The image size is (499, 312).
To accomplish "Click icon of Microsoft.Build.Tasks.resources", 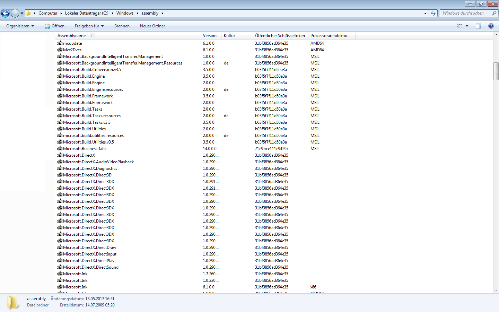I will tap(60, 116).
